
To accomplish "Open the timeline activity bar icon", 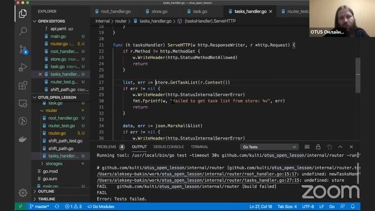I will click(23, 121).
